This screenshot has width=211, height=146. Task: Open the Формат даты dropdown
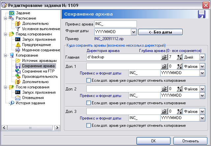[134, 32]
